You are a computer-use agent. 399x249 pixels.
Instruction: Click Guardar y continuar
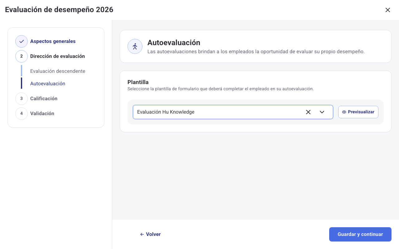[360, 234]
